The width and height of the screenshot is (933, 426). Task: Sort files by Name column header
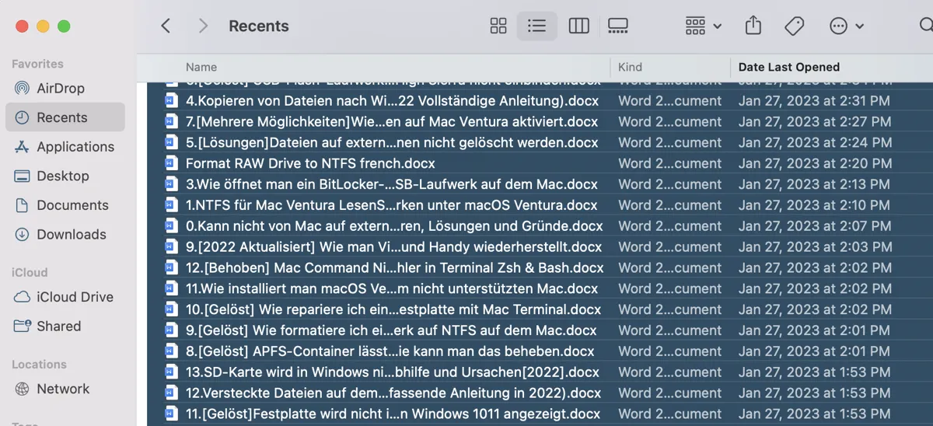point(201,67)
